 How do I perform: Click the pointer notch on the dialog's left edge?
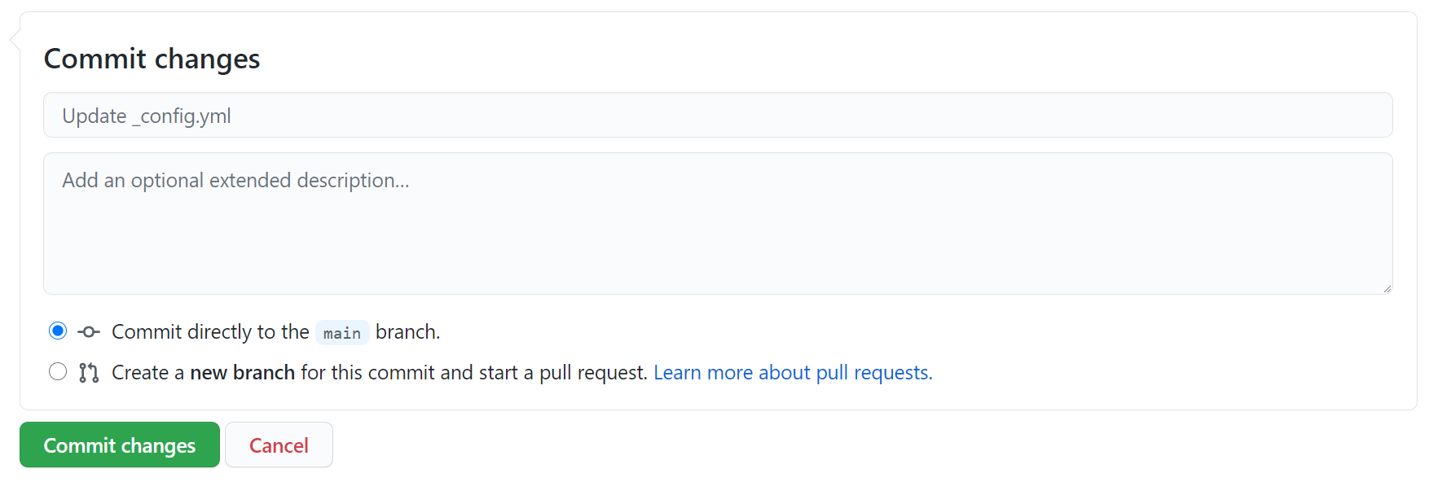point(15,39)
